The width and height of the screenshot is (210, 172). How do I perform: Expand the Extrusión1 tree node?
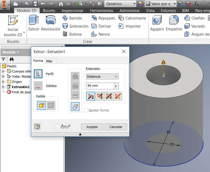pos(3,87)
